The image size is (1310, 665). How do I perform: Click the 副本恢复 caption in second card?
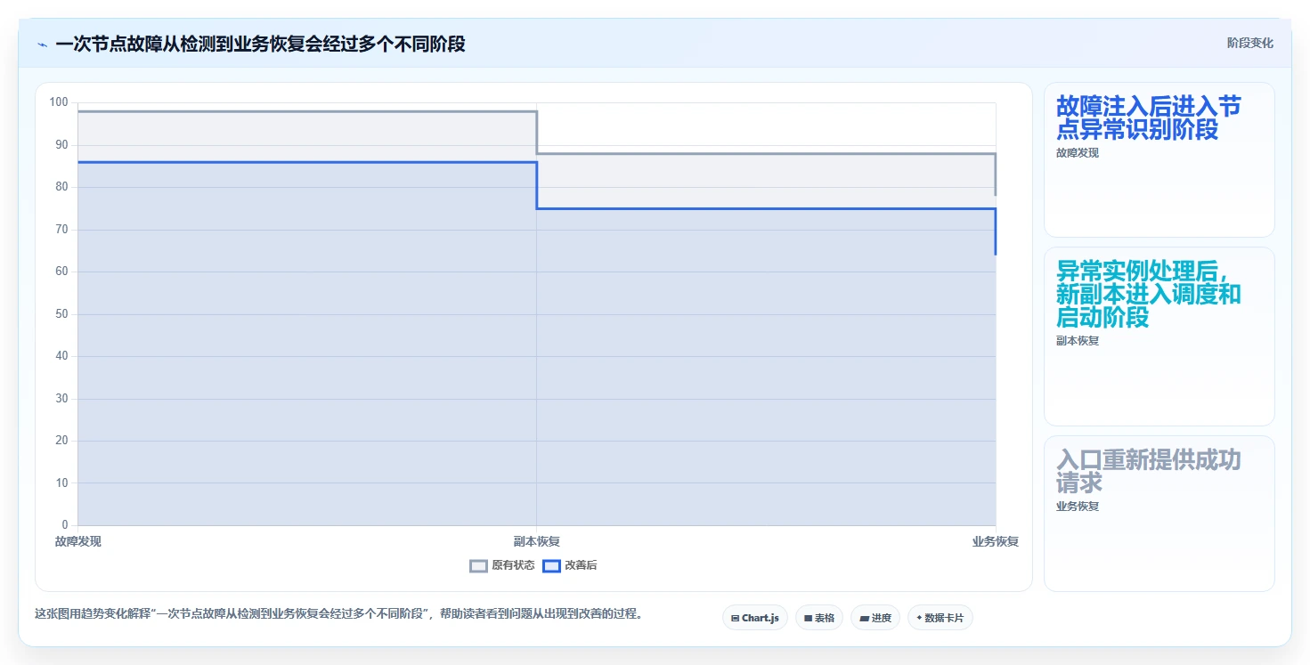pyautogui.click(x=1078, y=341)
